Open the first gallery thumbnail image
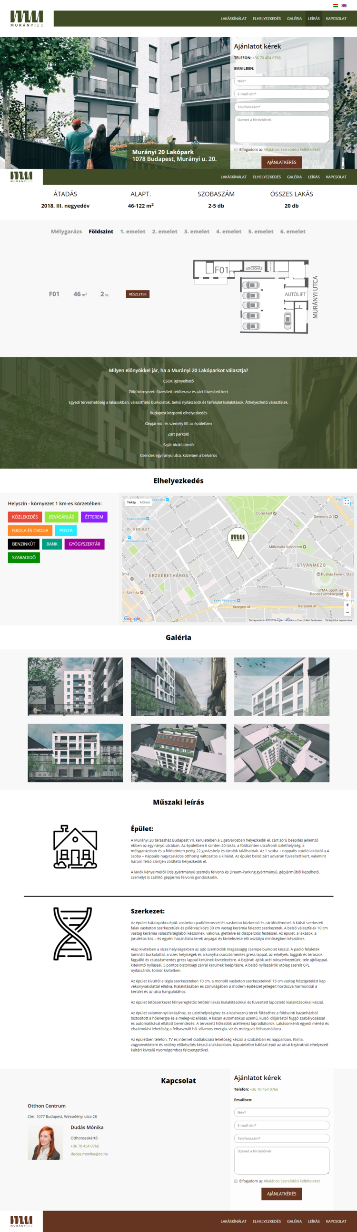 [x=75, y=686]
